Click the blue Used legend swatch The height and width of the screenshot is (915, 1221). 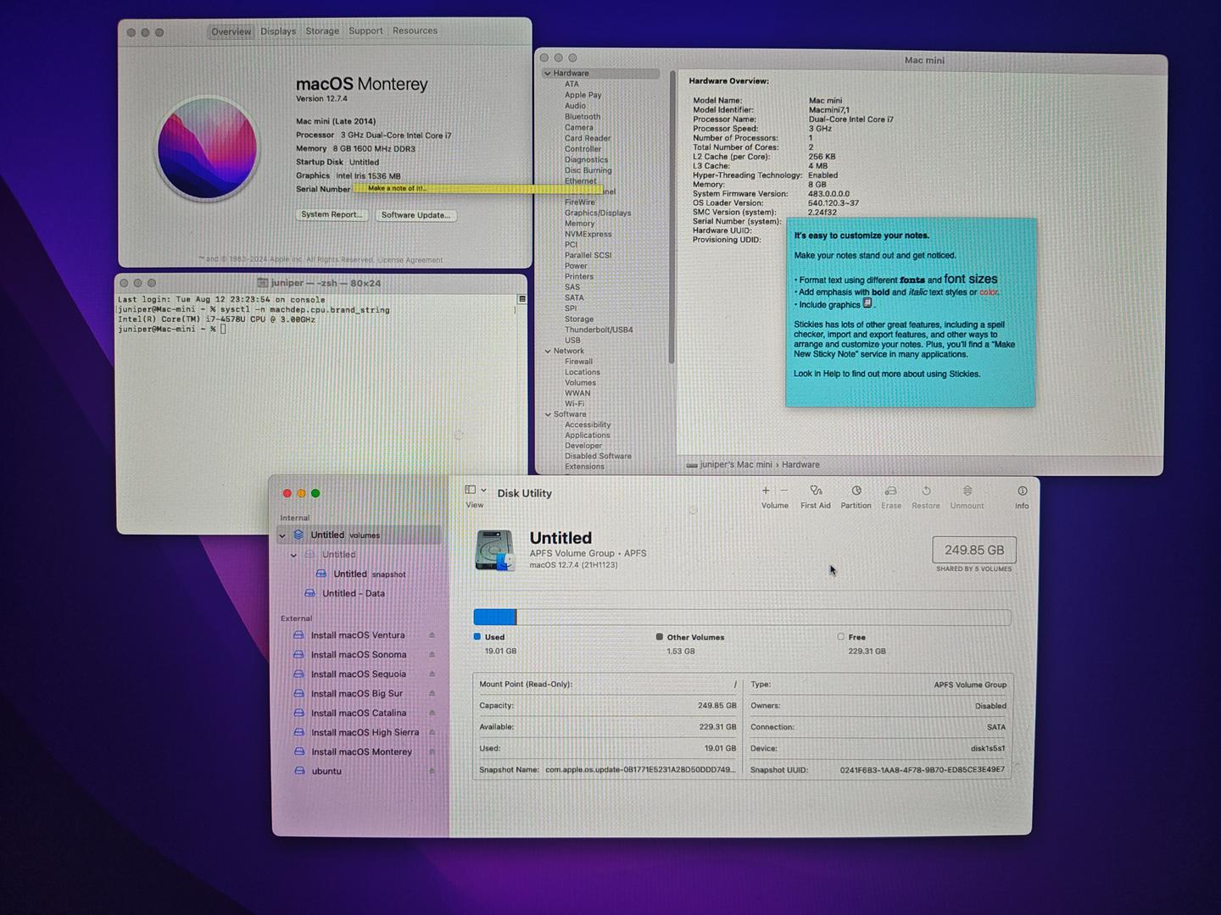(477, 637)
